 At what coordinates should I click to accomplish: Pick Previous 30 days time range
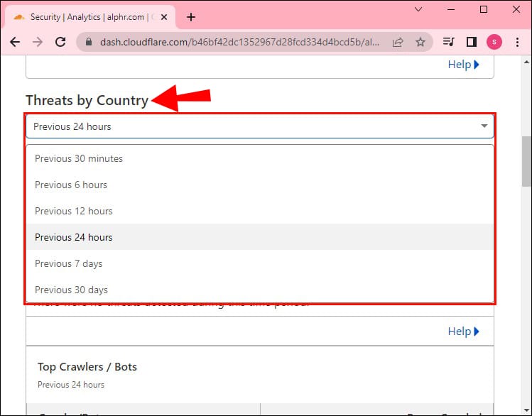coord(72,290)
